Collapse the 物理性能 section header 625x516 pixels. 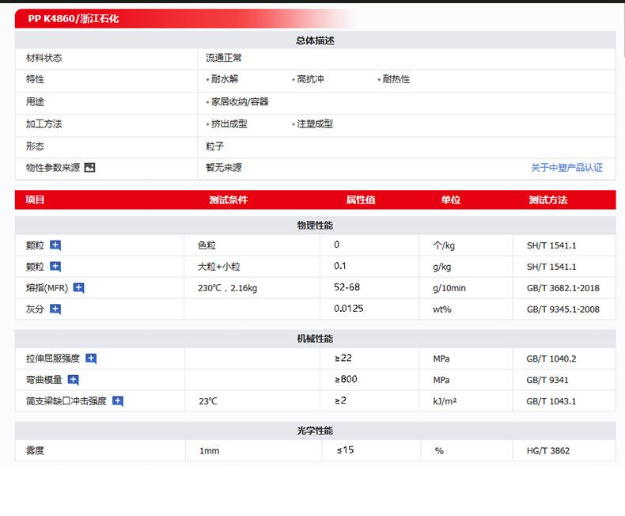pos(315,226)
